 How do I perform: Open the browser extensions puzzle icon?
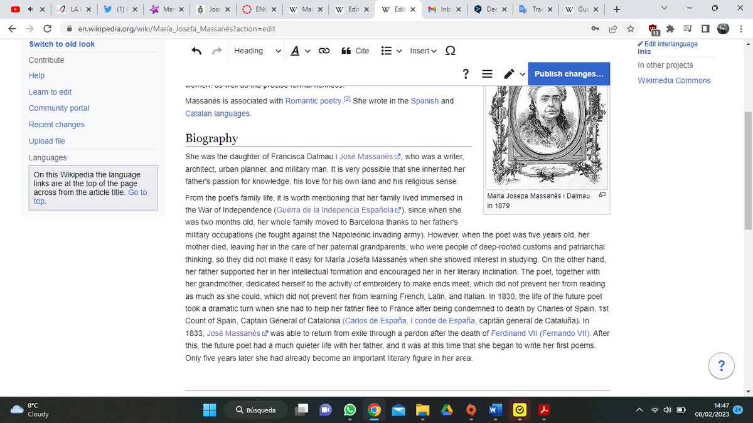tap(670, 29)
